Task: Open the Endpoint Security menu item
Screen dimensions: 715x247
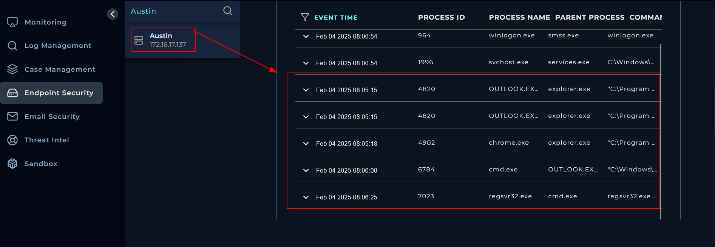Action: coord(51,93)
